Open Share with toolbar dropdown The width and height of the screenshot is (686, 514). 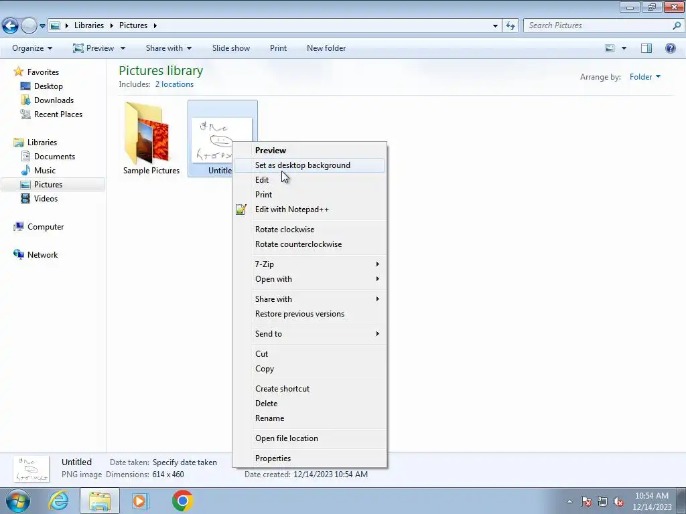pyautogui.click(x=168, y=48)
